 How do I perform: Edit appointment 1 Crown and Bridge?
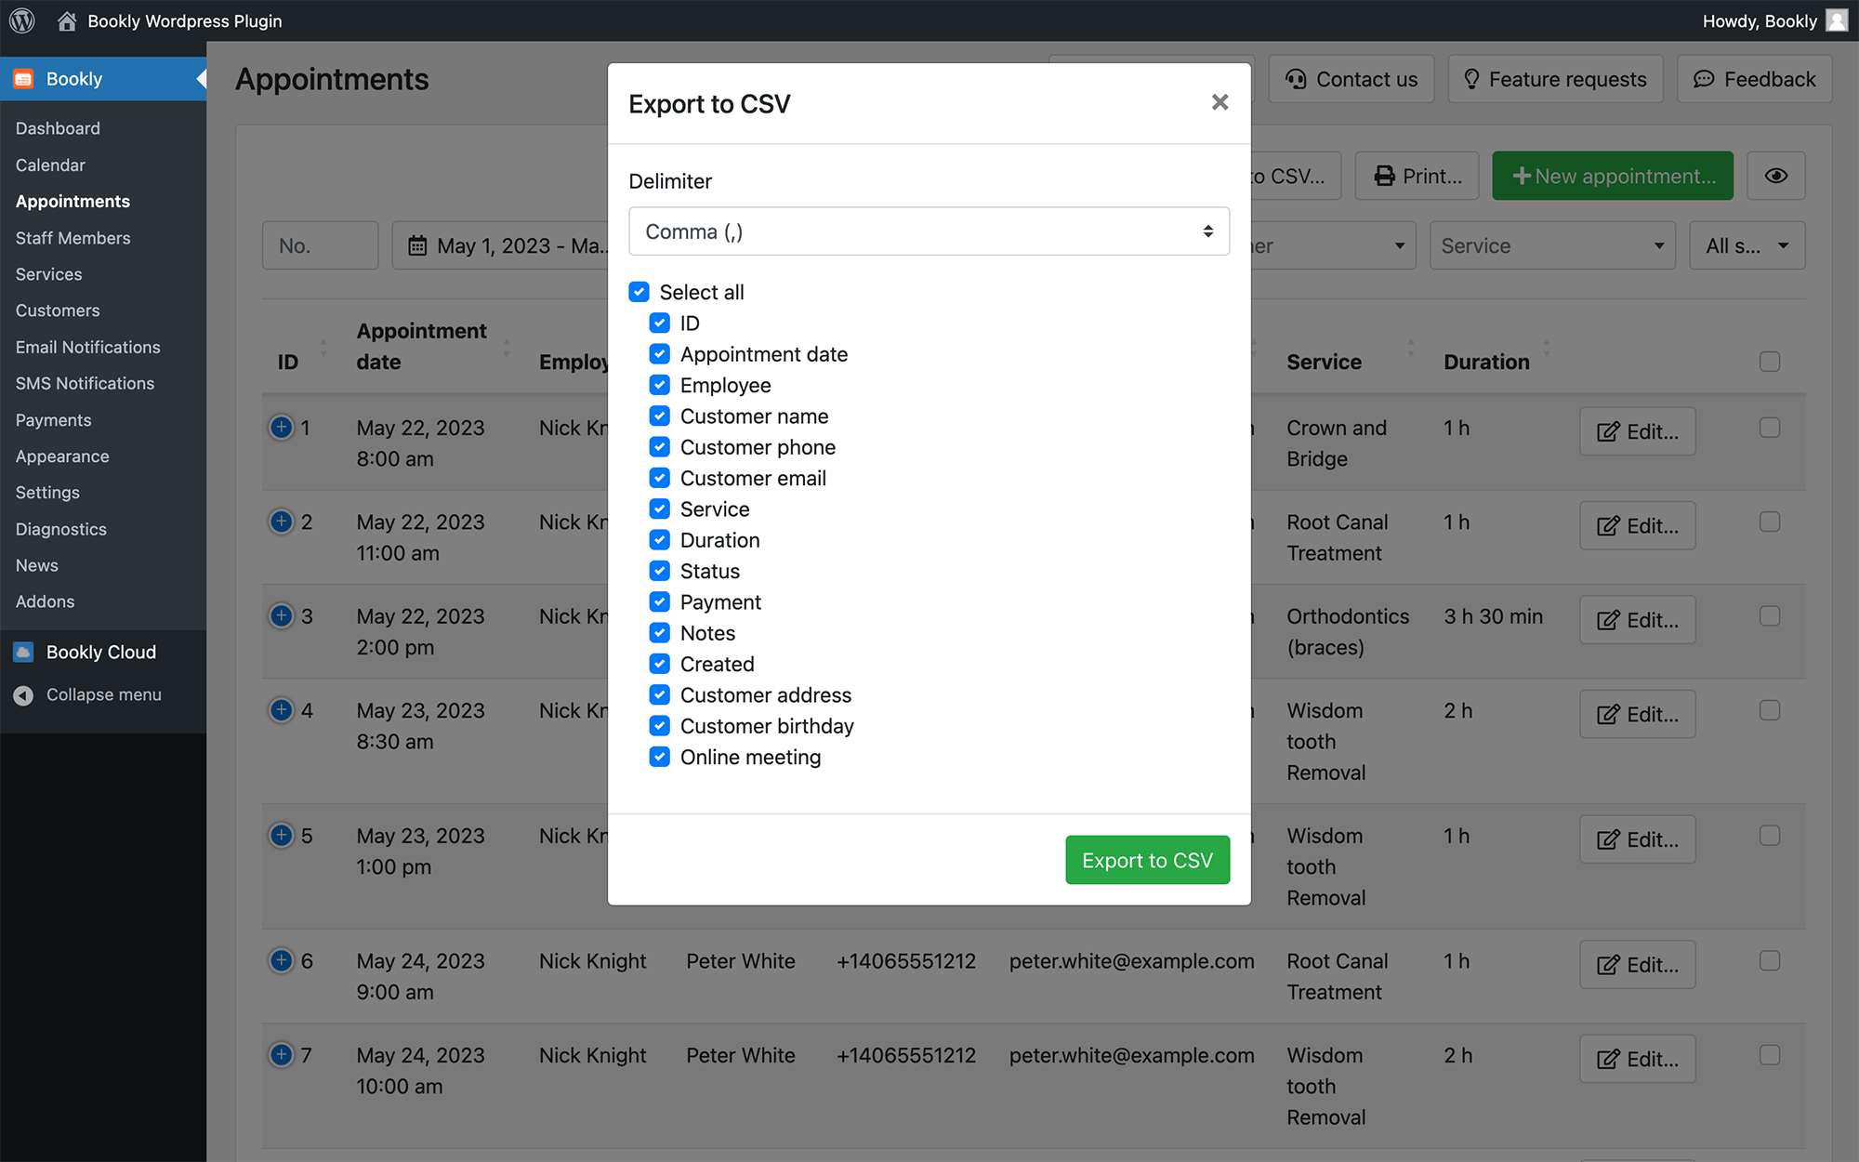point(1638,431)
